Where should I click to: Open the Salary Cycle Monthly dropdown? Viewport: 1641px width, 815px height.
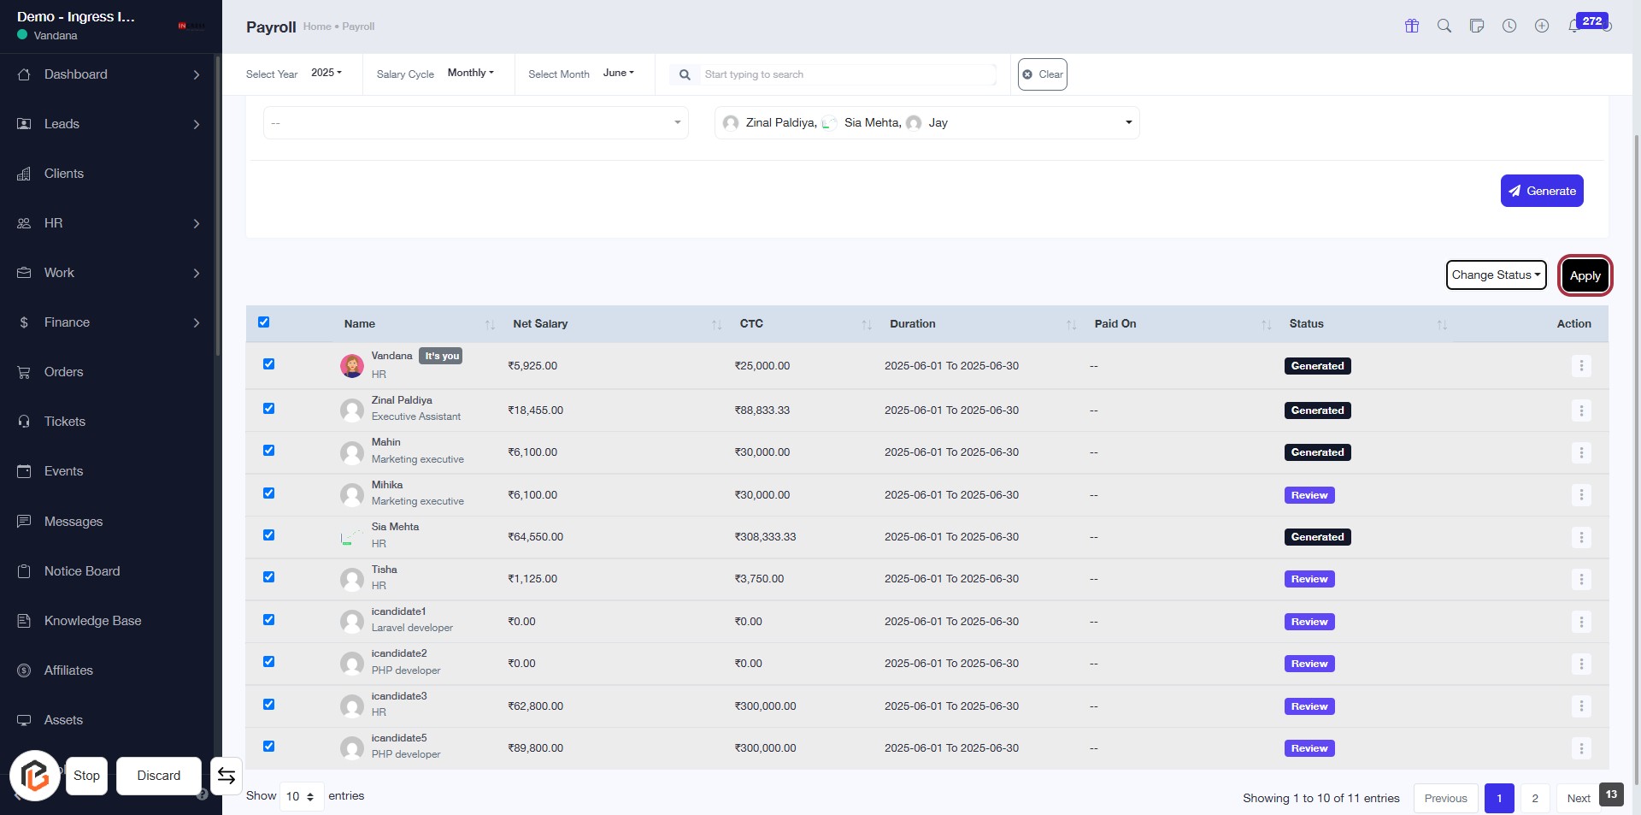point(470,74)
